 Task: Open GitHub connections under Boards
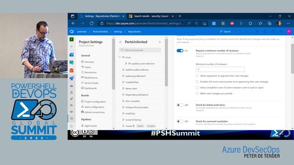tap(95, 112)
